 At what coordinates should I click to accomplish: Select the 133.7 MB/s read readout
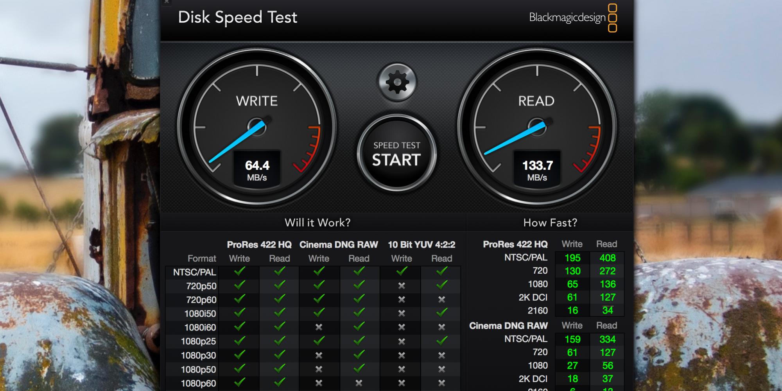537,170
